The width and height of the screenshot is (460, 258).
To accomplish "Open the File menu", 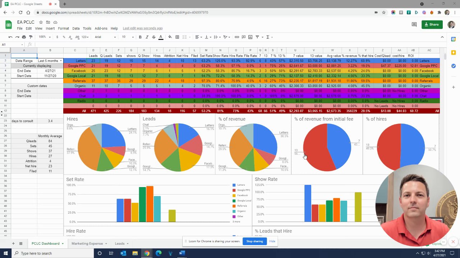I will pyautogui.click(x=20, y=28).
